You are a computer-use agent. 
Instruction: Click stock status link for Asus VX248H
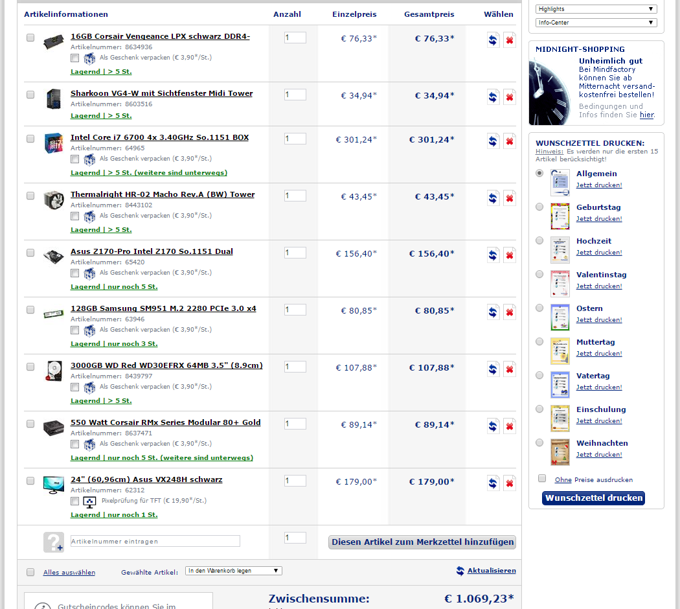tap(114, 515)
